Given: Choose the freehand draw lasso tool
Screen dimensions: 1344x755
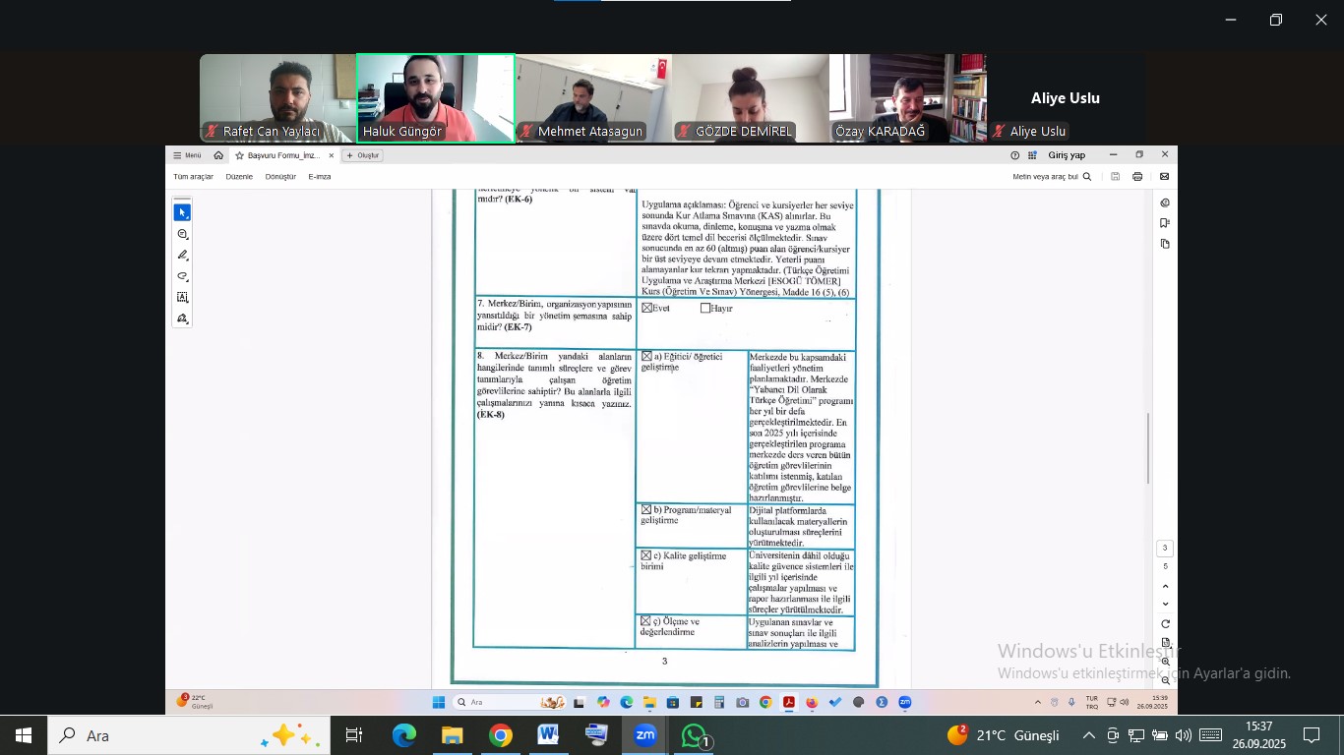Looking at the screenshot, I should point(182,276).
